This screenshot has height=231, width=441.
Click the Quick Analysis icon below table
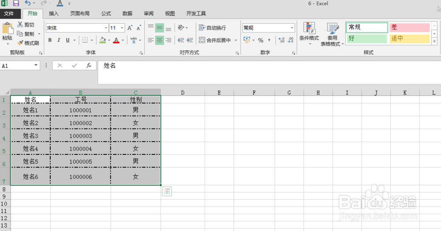click(167, 191)
